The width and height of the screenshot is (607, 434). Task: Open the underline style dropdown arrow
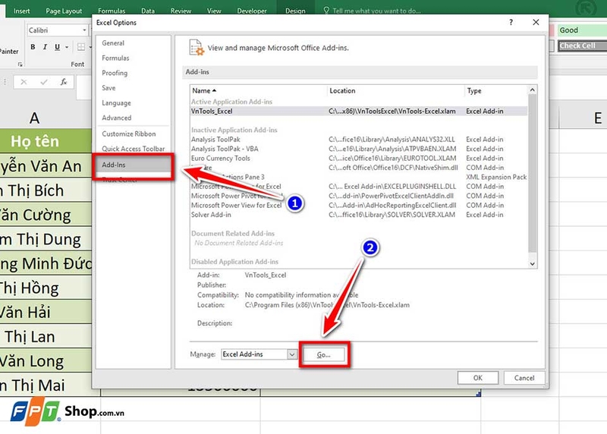pos(67,47)
